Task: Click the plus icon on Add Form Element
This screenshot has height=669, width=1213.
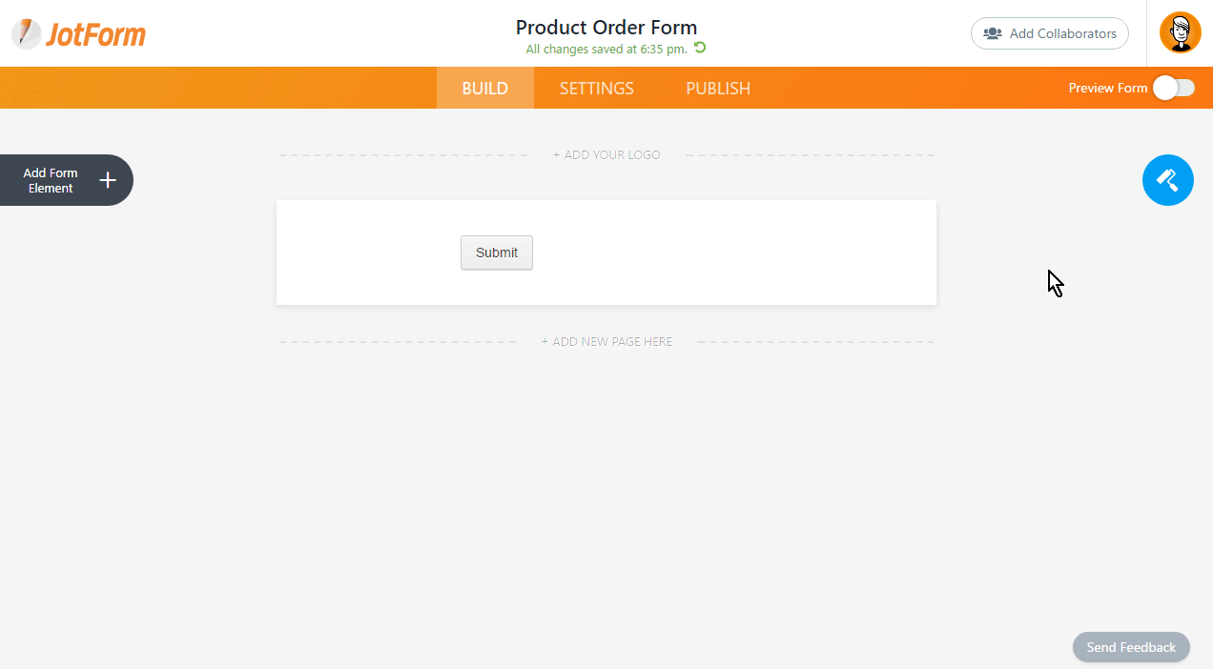Action: pyautogui.click(x=108, y=180)
